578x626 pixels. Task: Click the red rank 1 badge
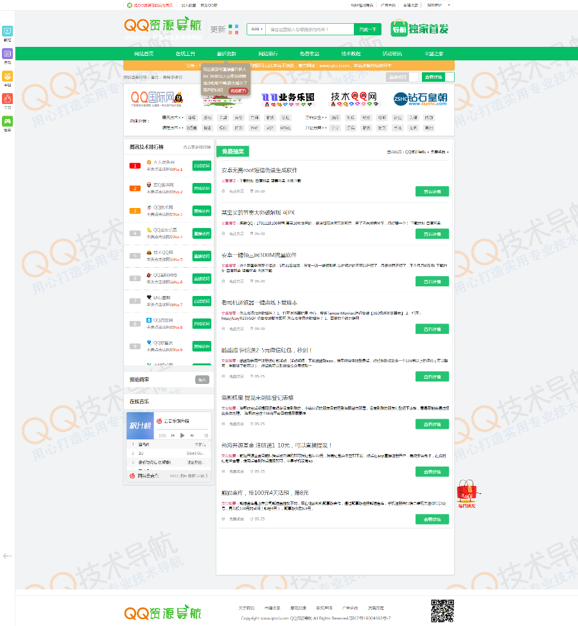pos(135,166)
